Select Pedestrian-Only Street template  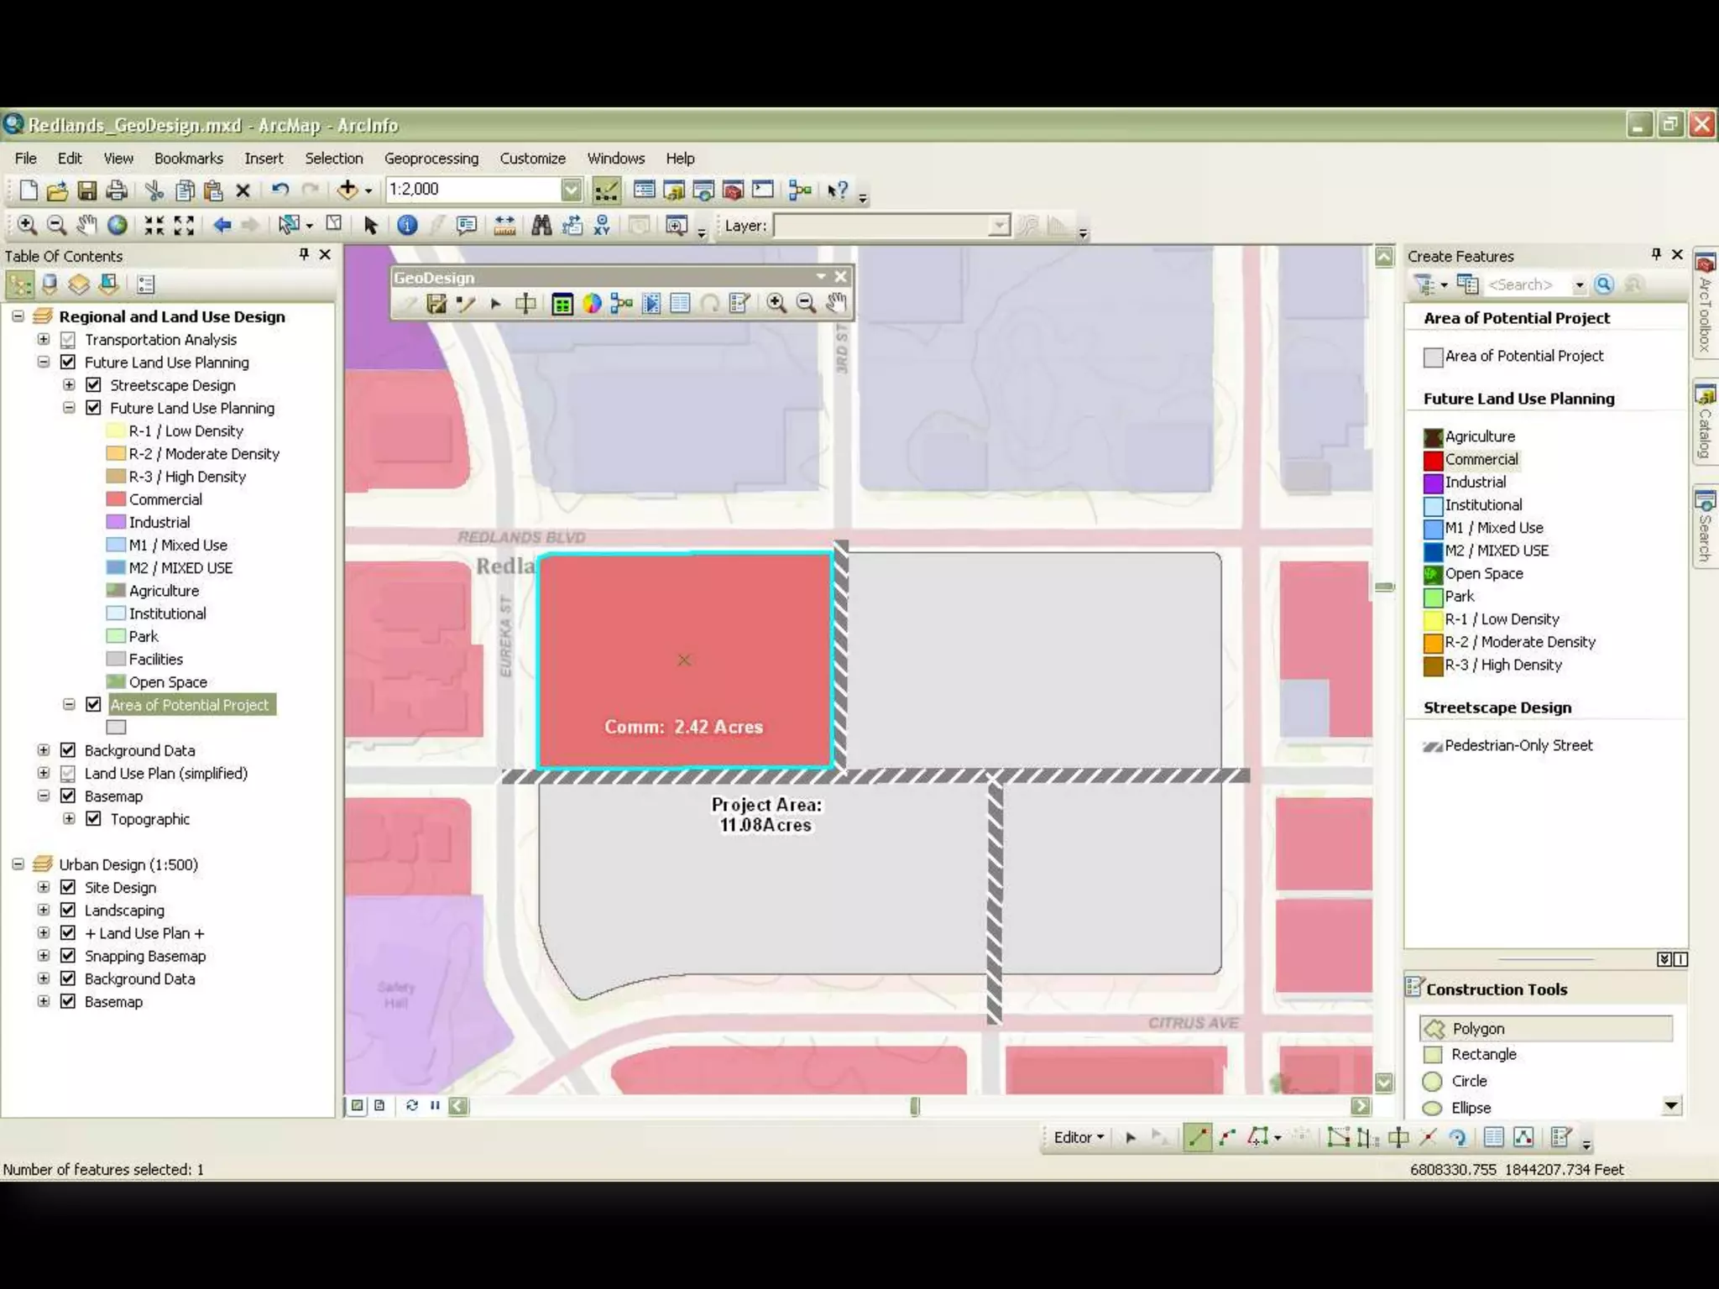pyautogui.click(x=1518, y=745)
